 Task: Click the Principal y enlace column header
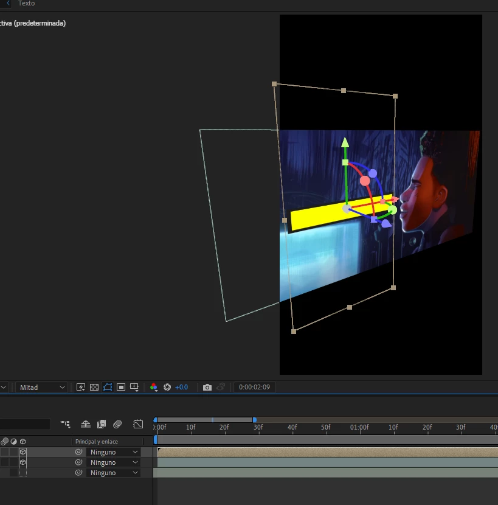[97, 442]
